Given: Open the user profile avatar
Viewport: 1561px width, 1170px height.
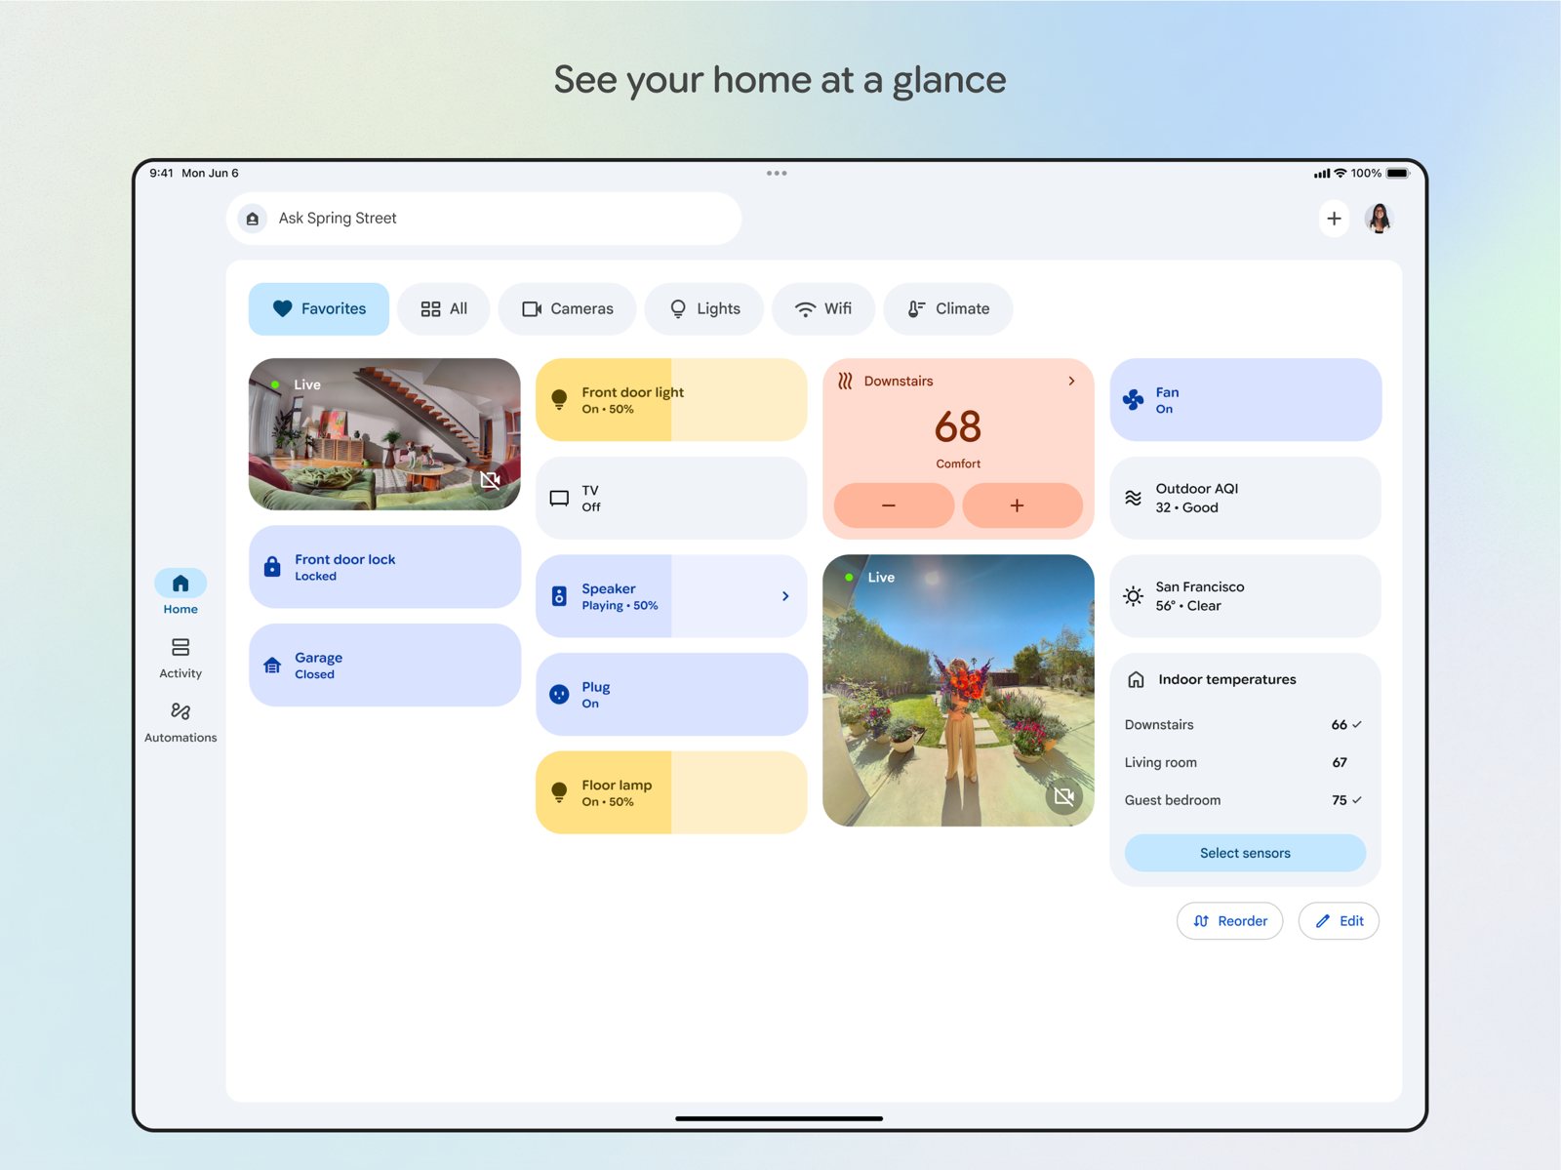Looking at the screenshot, I should pyautogui.click(x=1380, y=219).
